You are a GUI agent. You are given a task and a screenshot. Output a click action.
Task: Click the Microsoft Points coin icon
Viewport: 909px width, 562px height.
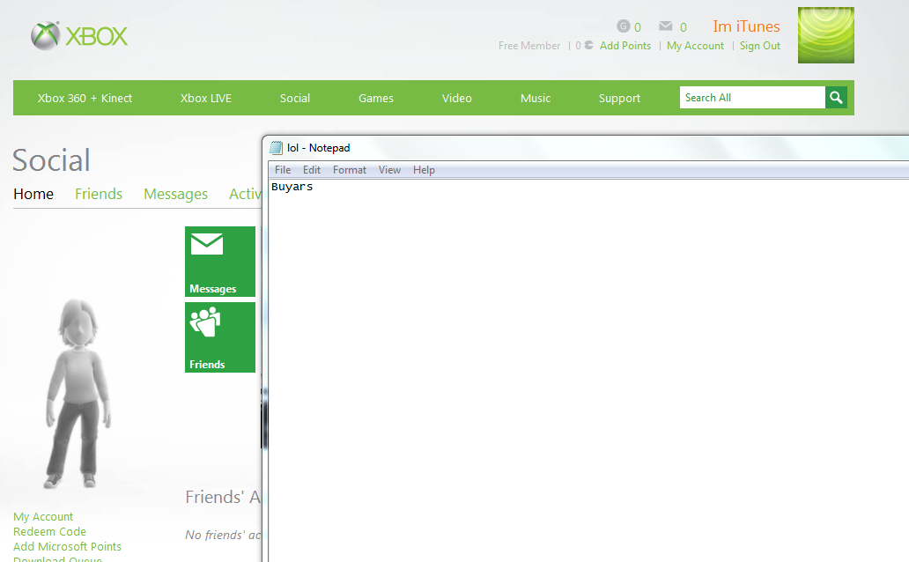tap(588, 45)
